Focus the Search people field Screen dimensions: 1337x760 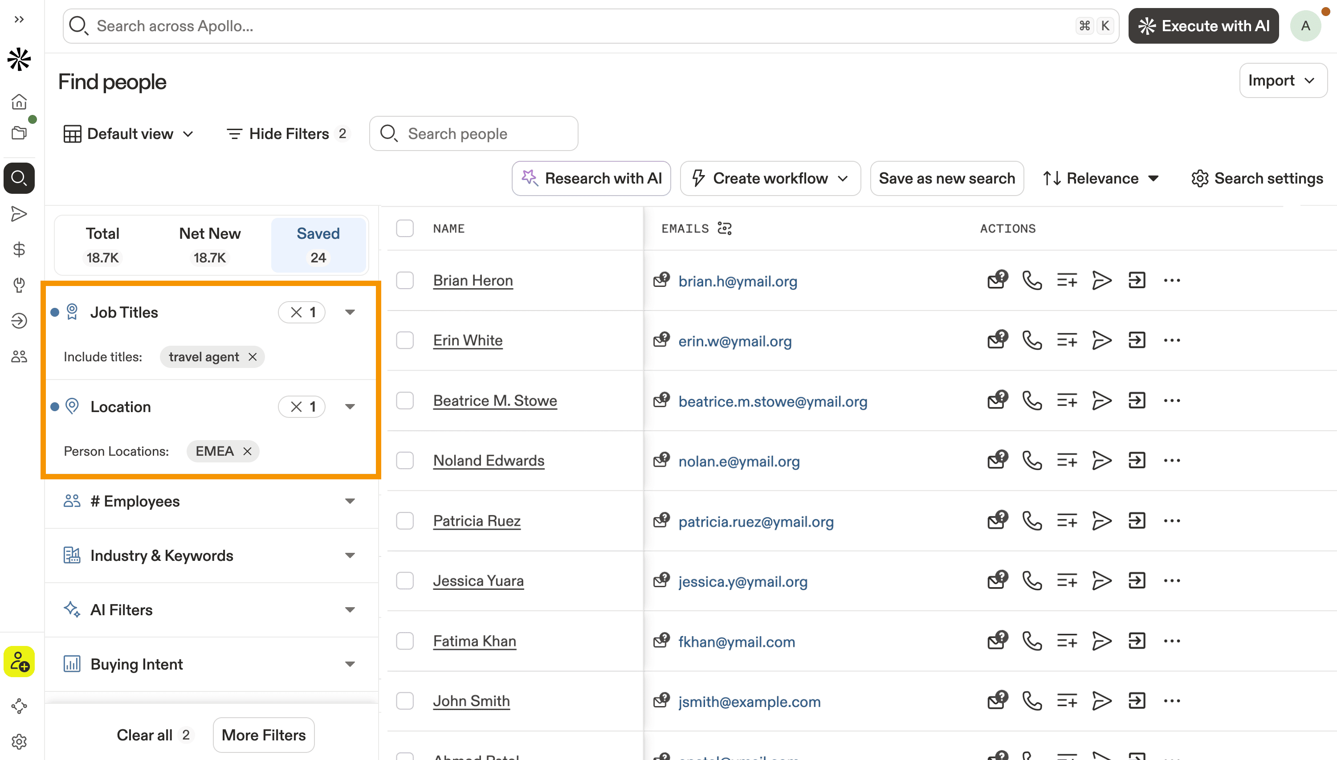click(473, 134)
